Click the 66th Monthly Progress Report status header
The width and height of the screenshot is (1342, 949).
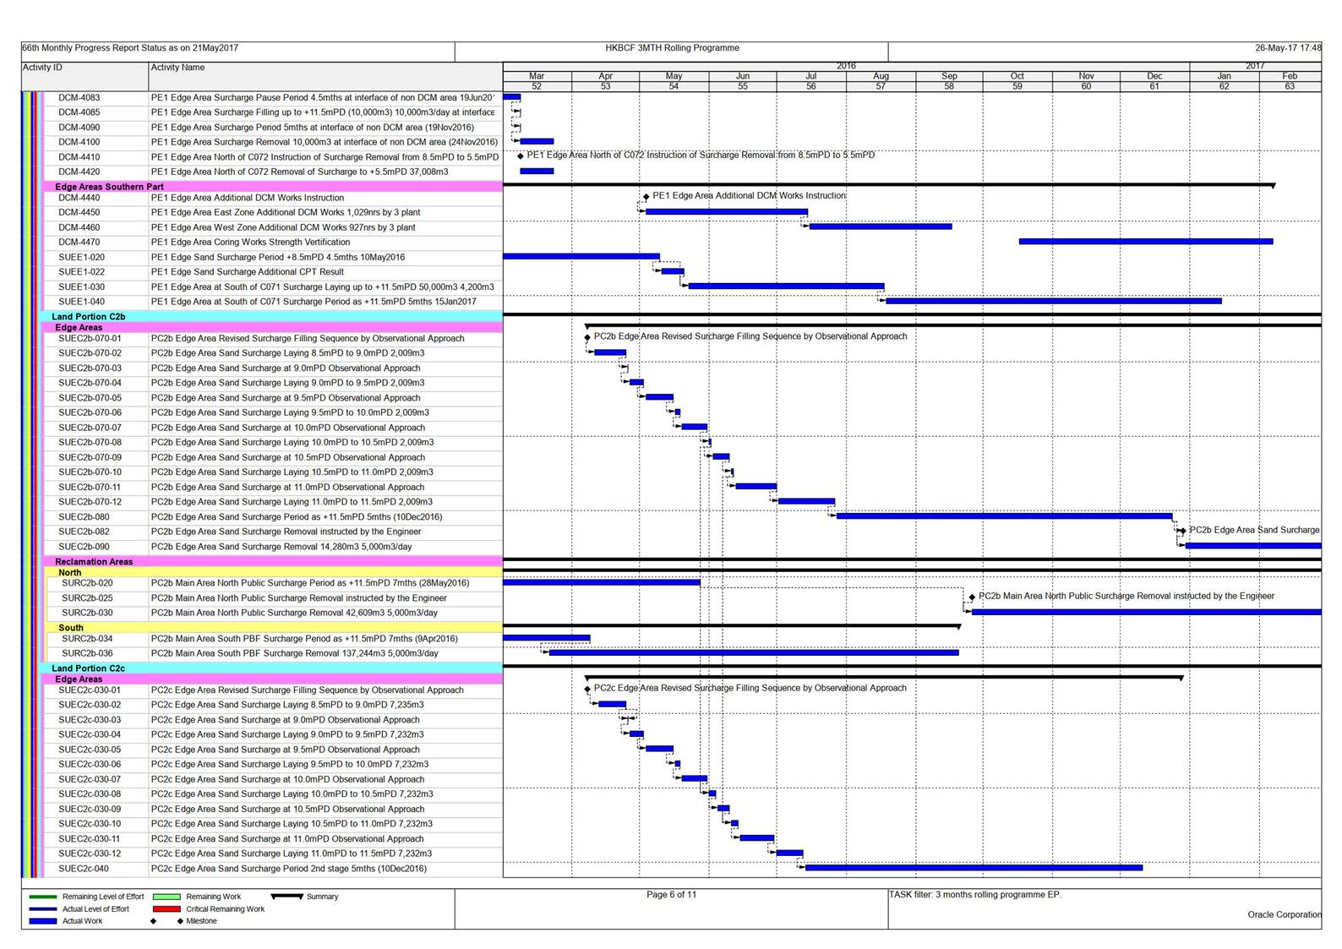click(x=130, y=48)
